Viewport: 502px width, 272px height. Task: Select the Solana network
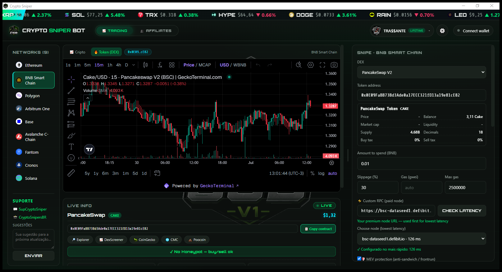point(34,178)
